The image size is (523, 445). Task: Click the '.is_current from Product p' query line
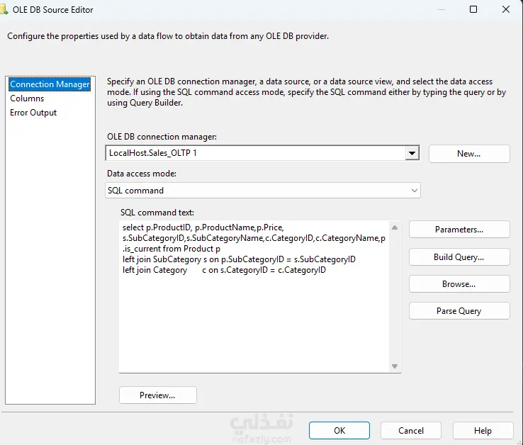coord(171,249)
